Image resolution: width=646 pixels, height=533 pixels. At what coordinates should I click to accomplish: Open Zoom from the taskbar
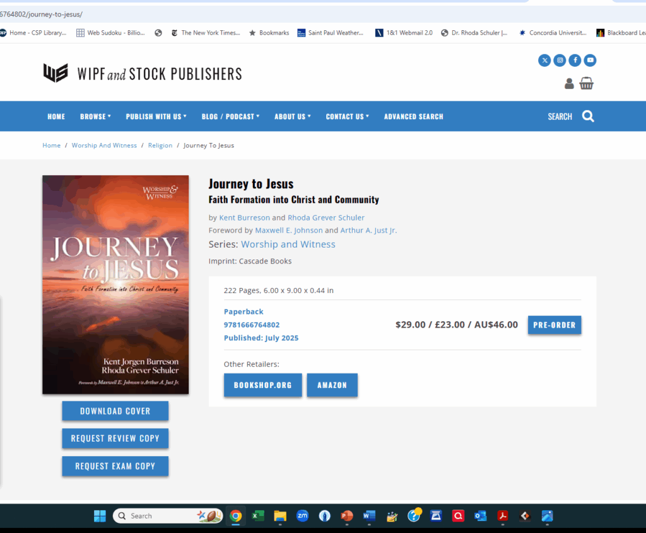pos(302,516)
